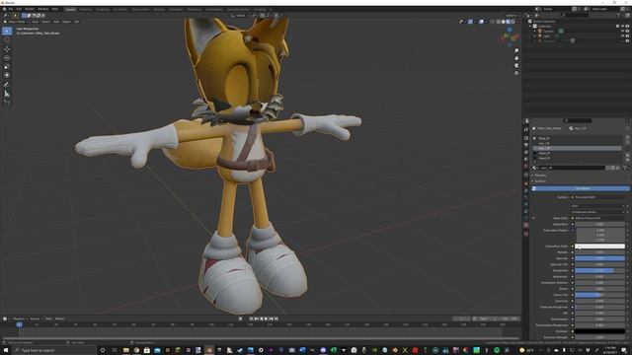This screenshot has height=355, width=632.
Task: Open the File menu
Action: 11,9
